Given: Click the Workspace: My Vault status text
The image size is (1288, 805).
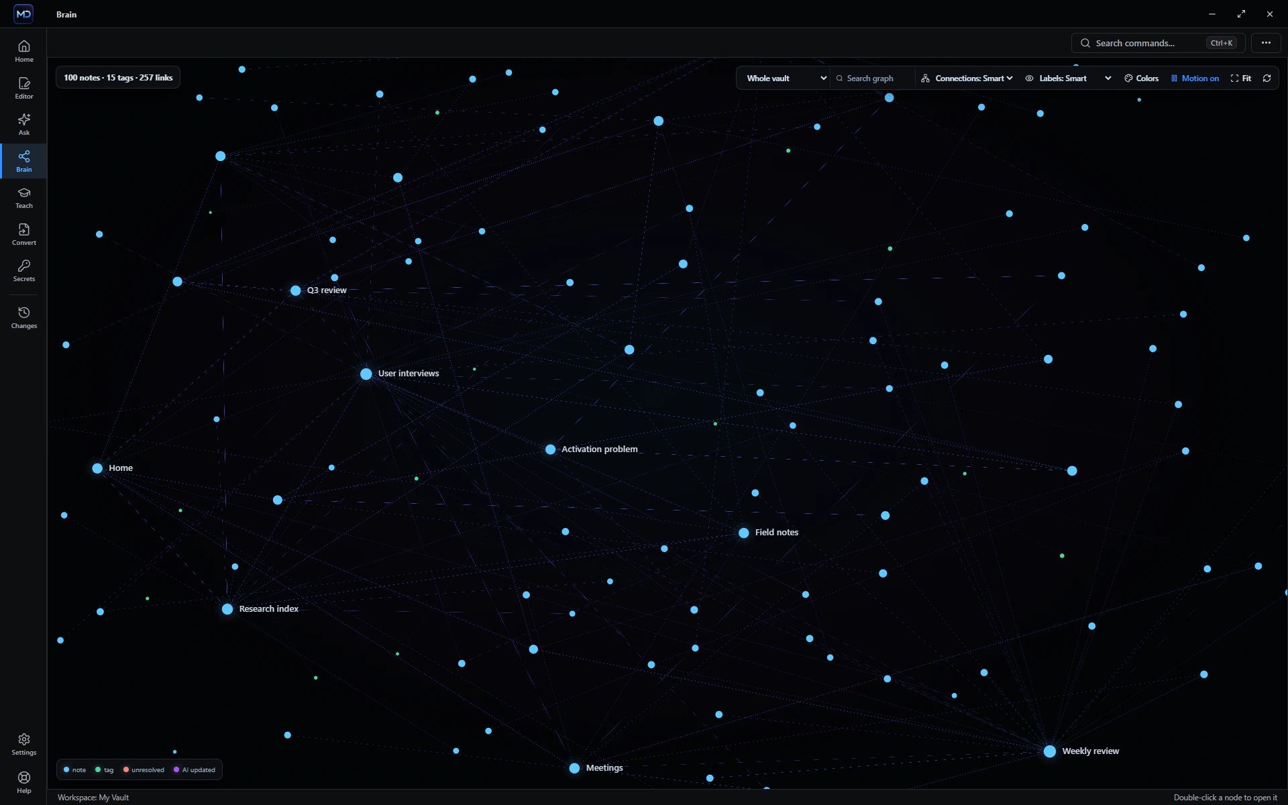Looking at the screenshot, I should pyautogui.click(x=93, y=798).
